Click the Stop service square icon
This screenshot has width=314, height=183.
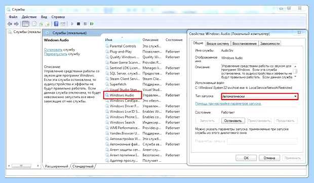78,24
